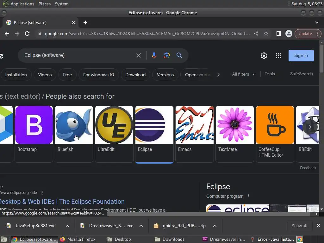Open the Places menu
The width and height of the screenshot is (324, 243).
click(x=45, y=4)
